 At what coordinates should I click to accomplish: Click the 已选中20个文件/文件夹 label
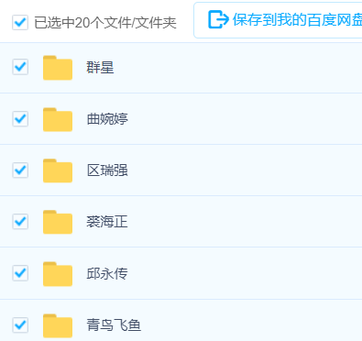tap(105, 23)
